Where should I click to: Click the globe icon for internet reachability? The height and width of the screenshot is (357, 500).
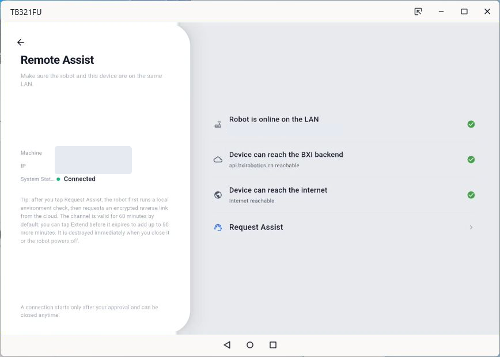[218, 195]
